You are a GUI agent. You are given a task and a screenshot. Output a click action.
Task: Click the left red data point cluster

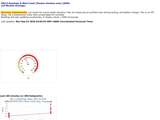(9, 115)
